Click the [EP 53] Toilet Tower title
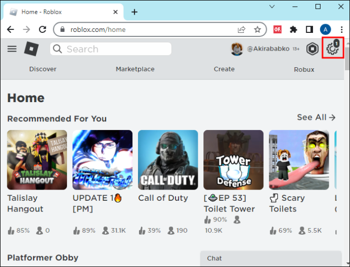Screen dimensions: 350x267 (x=229, y=203)
